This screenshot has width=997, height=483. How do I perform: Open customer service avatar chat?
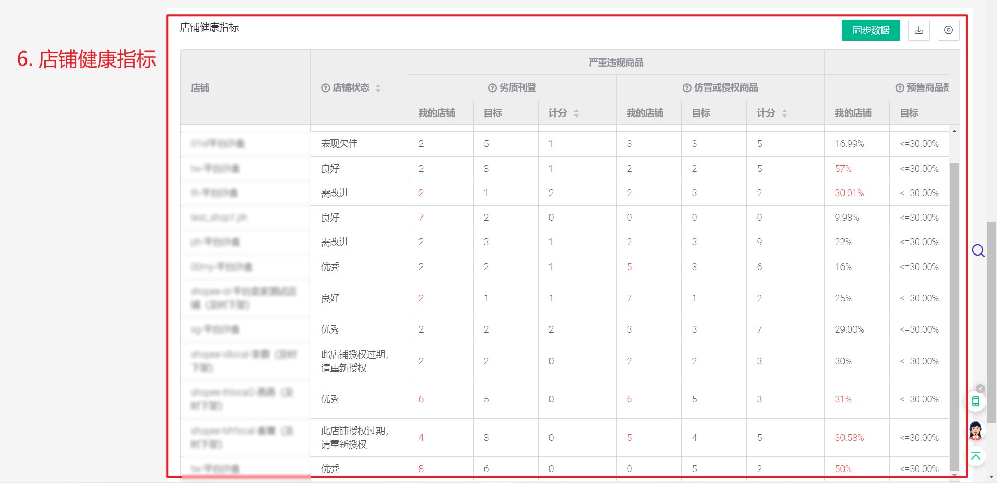[976, 430]
